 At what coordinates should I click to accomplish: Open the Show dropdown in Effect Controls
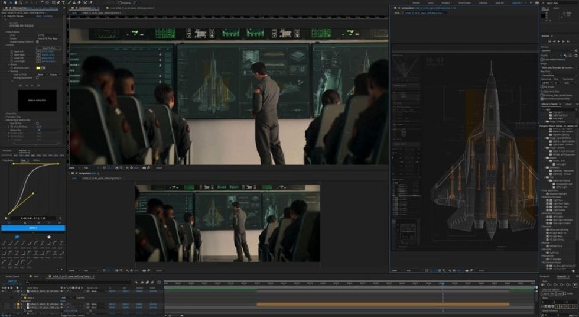tap(48, 35)
